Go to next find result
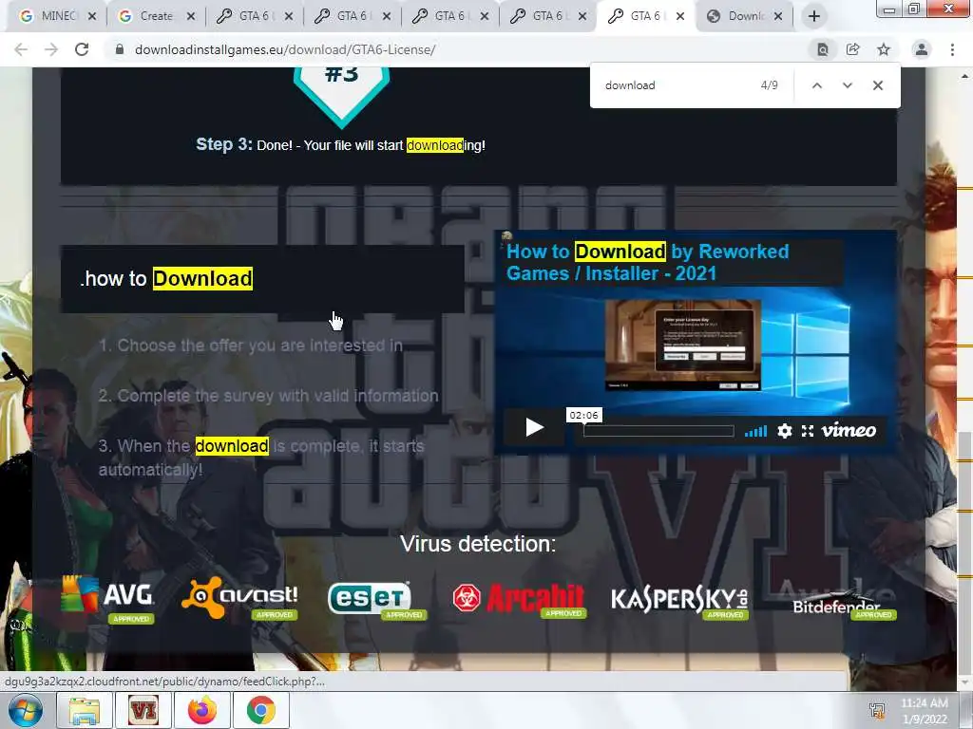This screenshot has width=973, height=729. click(848, 85)
